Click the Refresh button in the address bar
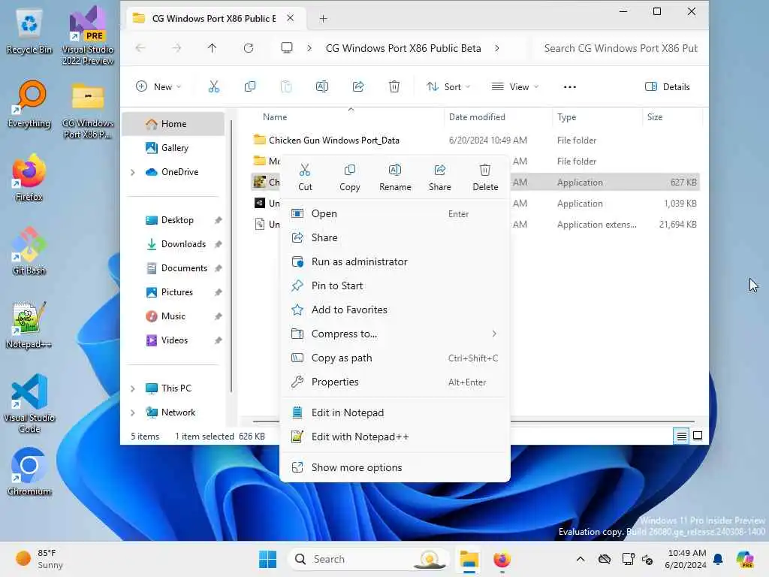The height and width of the screenshot is (577, 769). click(x=249, y=48)
